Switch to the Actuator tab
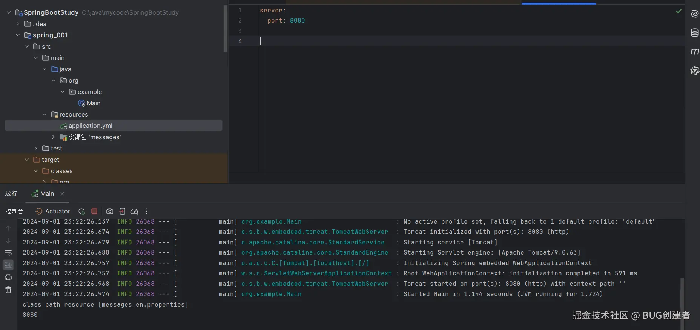This screenshot has width=700, height=330. click(53, 212)
